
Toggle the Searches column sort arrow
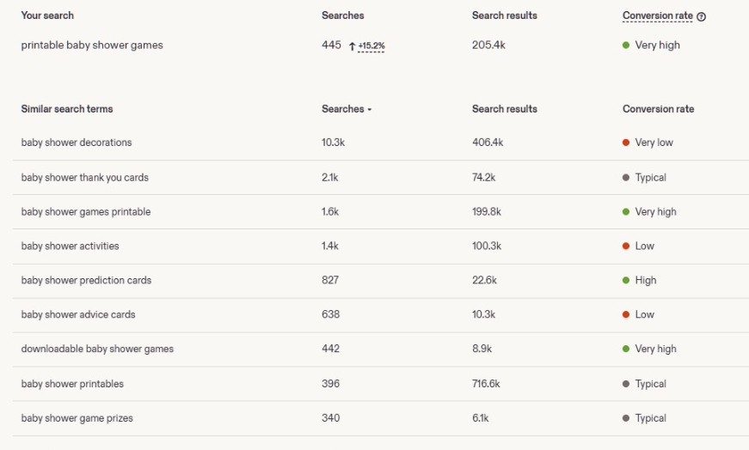tap(369, 110)
